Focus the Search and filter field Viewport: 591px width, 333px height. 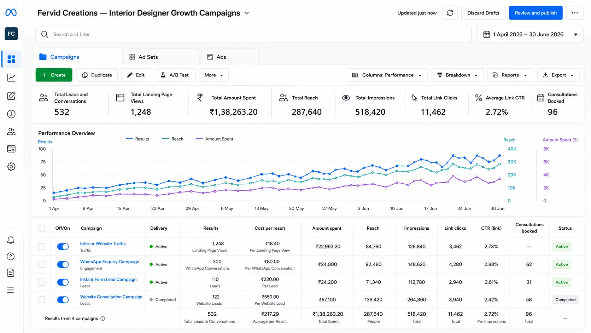click(253, 34)
